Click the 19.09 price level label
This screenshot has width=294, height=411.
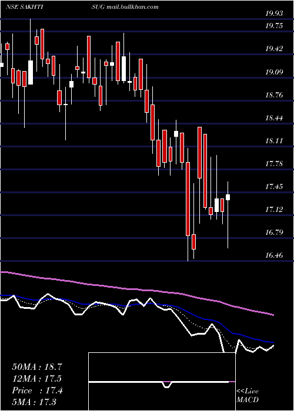(274, 71)
